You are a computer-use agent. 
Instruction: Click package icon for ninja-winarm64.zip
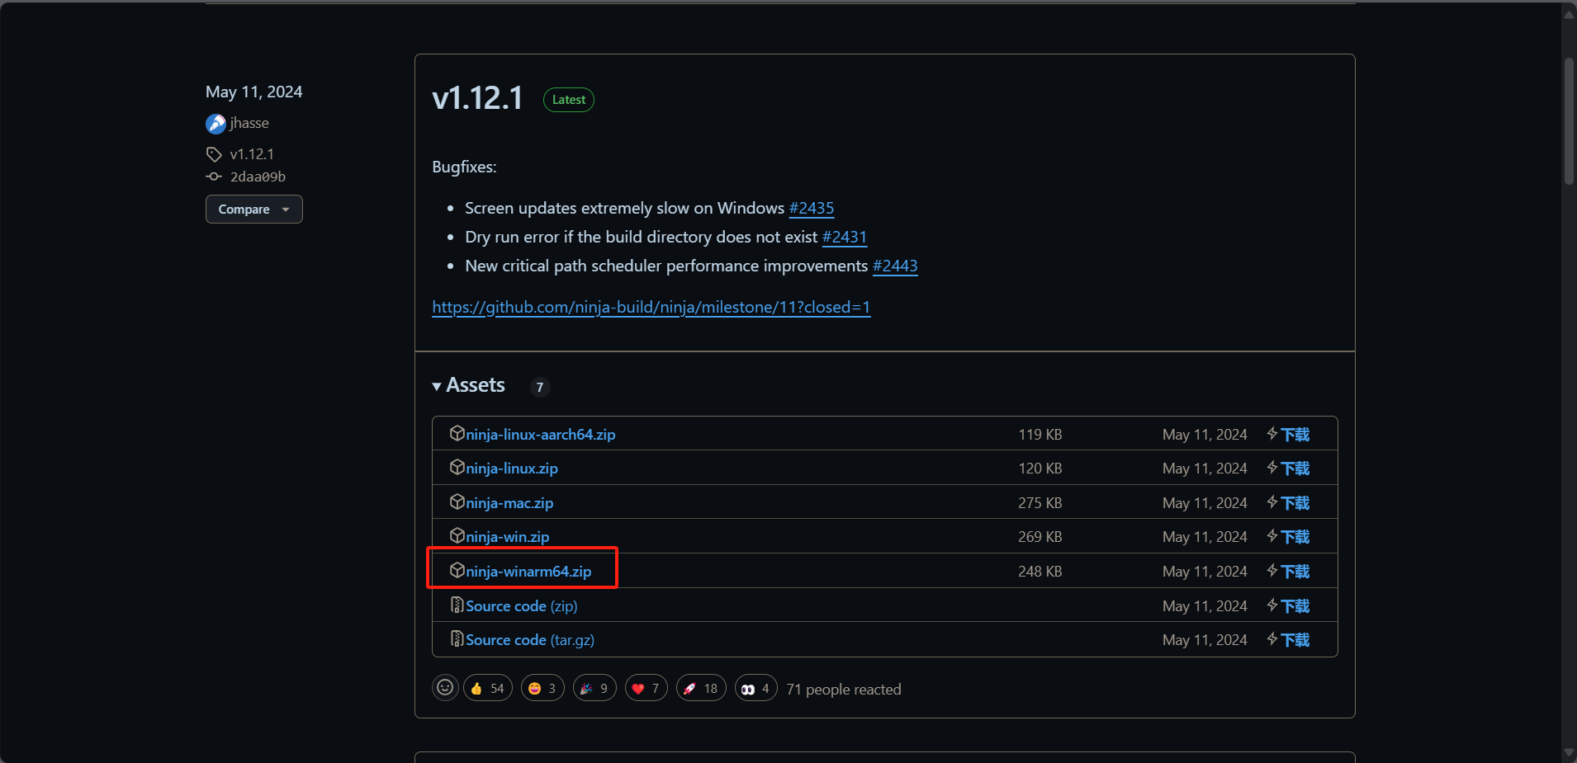click(x=457, y=570)
